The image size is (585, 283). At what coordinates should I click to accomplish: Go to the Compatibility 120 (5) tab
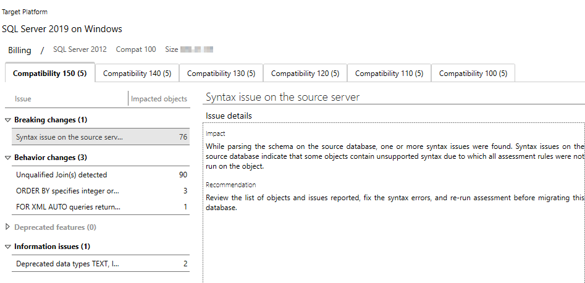coord(305,74)
